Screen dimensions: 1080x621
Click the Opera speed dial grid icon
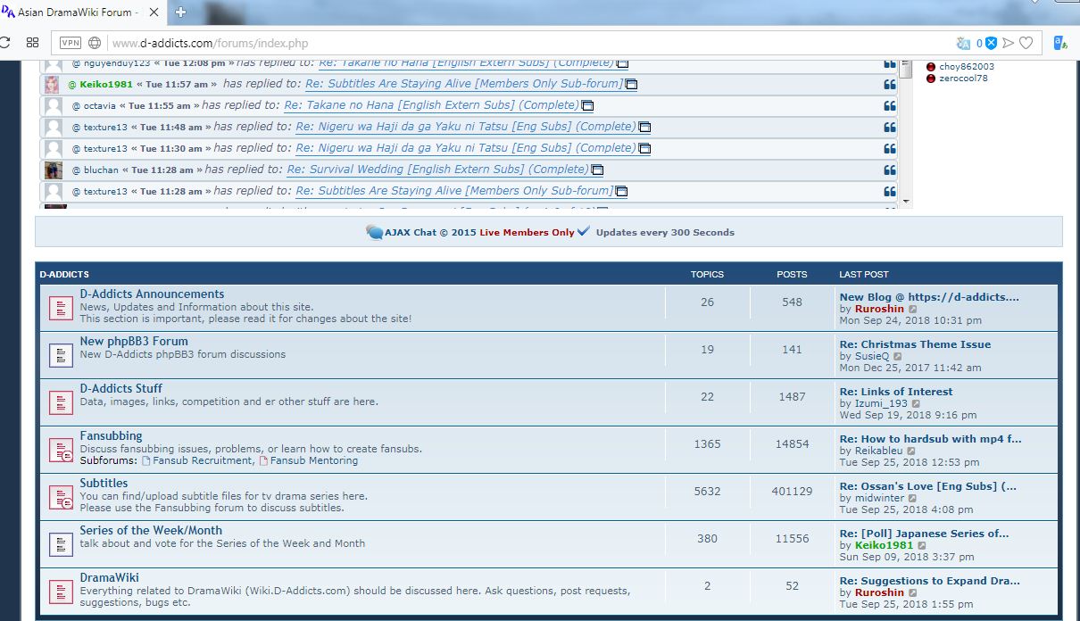32,43
